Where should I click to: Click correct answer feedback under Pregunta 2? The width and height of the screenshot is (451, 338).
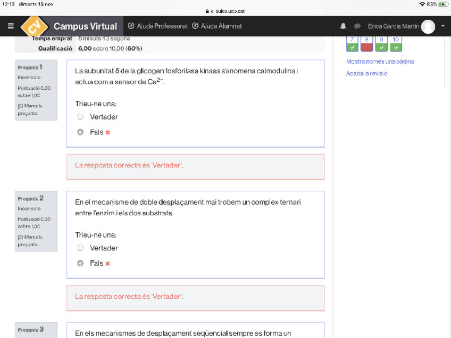click(x=196, y=298)
